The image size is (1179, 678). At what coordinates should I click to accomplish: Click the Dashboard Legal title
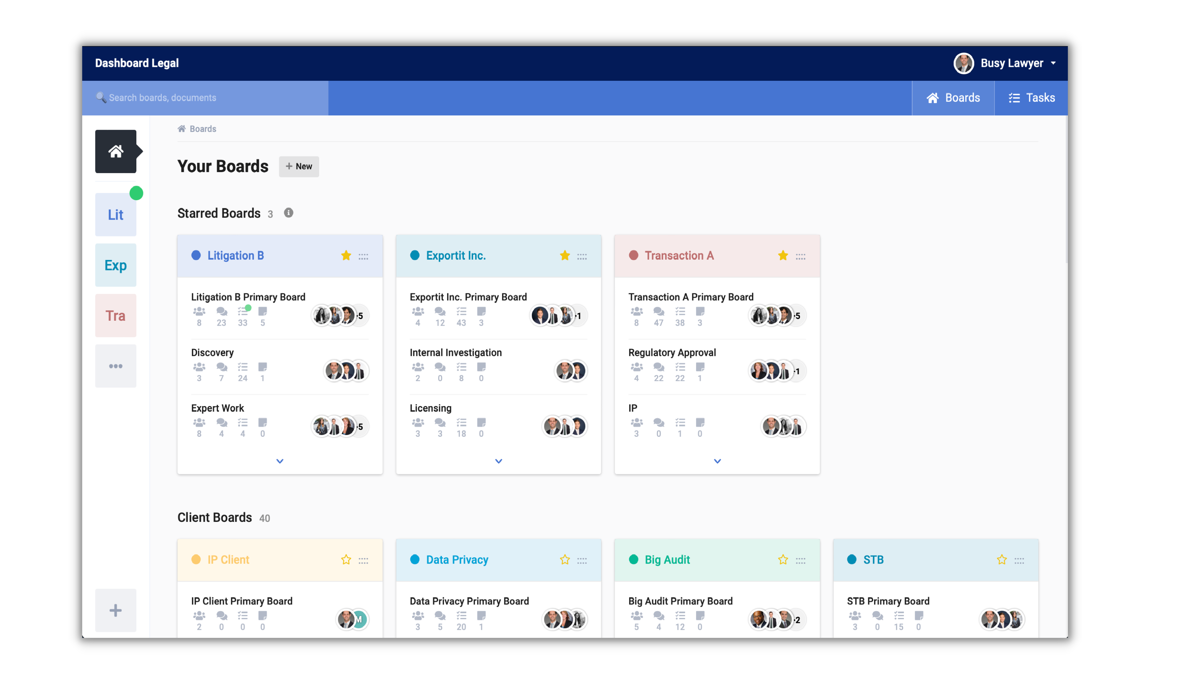point(137,63)
